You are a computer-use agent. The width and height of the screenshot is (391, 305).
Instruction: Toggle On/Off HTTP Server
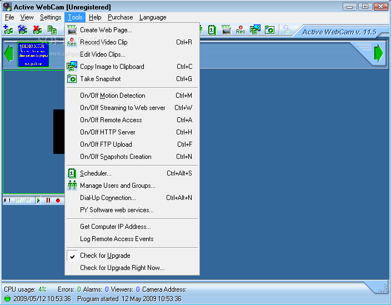tap(132, 132)
